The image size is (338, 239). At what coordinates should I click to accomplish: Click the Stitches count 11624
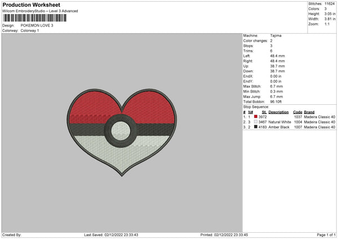click(x=330, y=4)
